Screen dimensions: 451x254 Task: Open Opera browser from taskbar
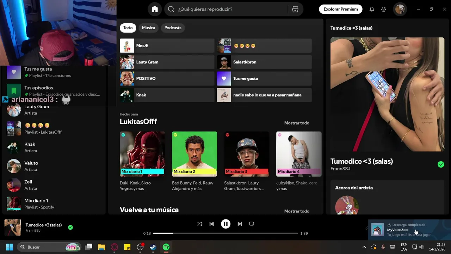point(114,247)
